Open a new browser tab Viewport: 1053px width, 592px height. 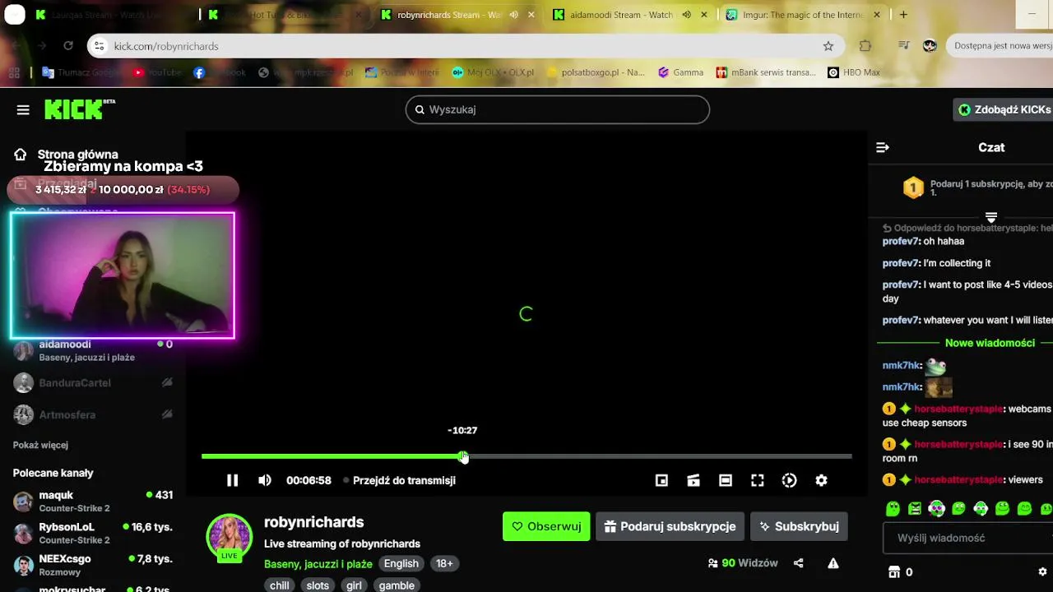coord(903,15)
